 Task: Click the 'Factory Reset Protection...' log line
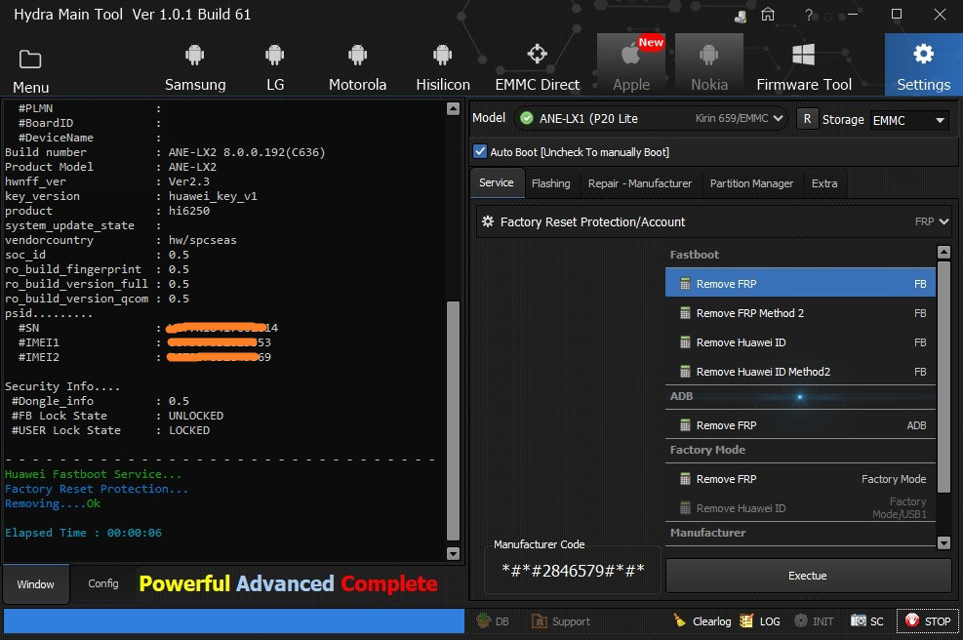tap(97, 489)
